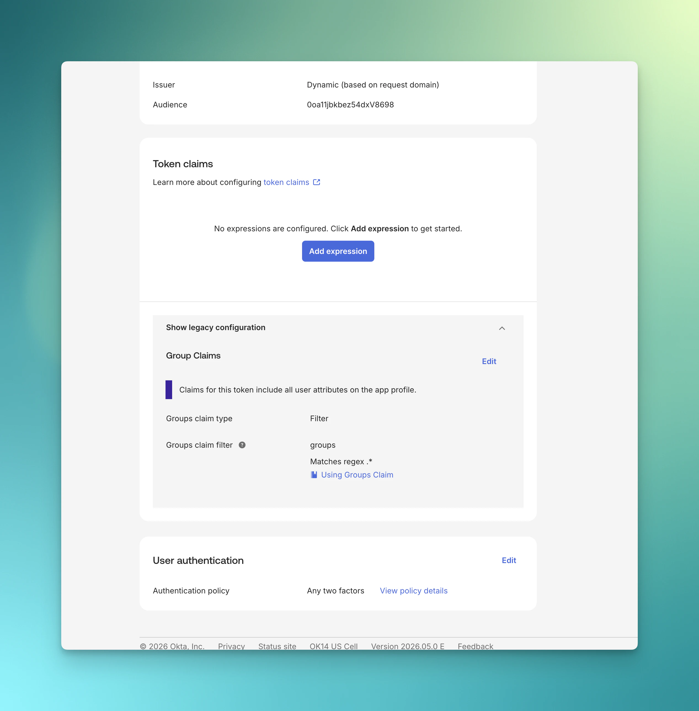
Task: Open View policy details link
Action: (413, 591)
